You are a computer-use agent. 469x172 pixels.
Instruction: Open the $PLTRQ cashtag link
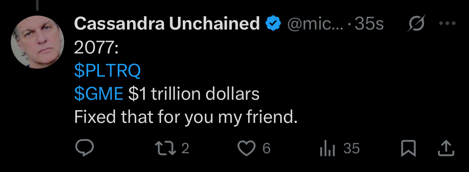coord(107,71)
